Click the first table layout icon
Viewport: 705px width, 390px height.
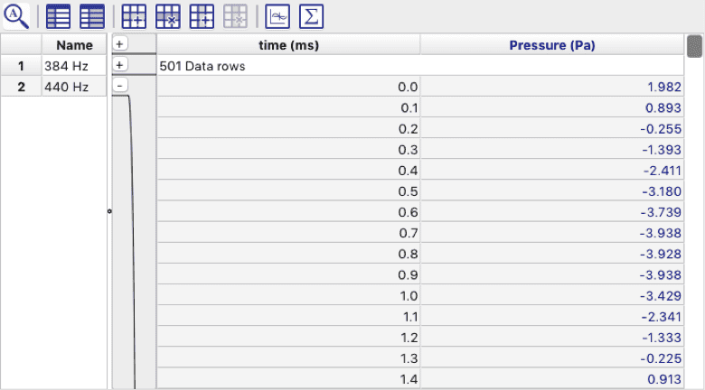pos(59,15)
